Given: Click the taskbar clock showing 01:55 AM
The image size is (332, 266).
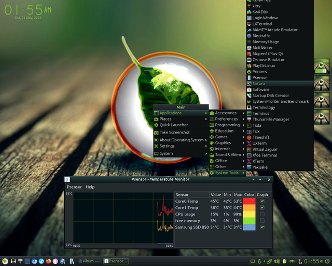Looking at the screenshot, I should (x=313, y=261).
